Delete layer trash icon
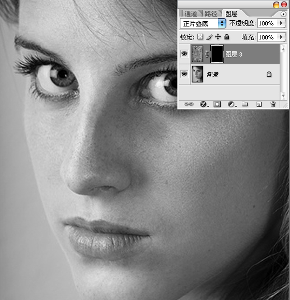Screen dimensions: 290x300 click(x=273, y=104)
